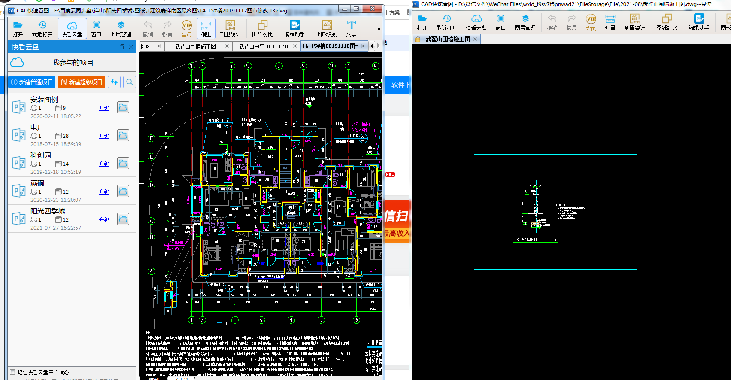731x380 pixels.
Task: Open folder icon for 科创园 project
Action: pyautogui.click(x=123, y=163)
